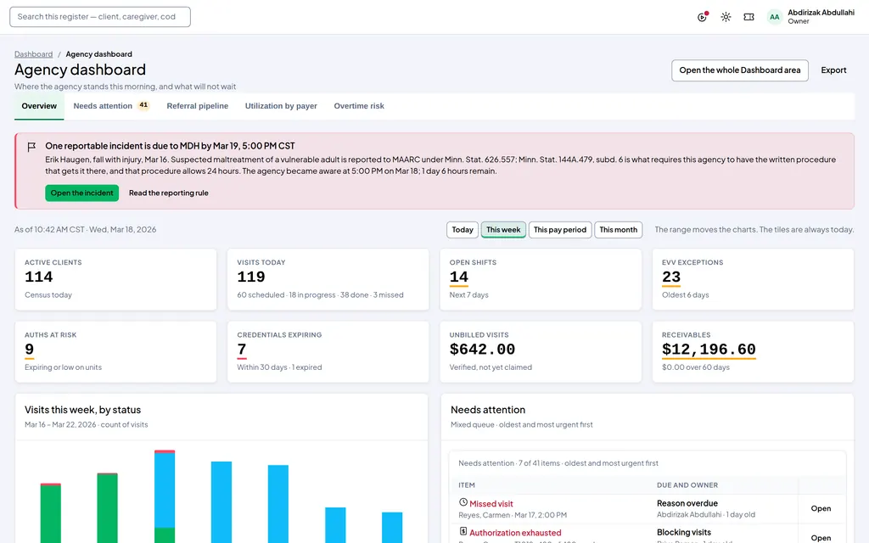Select the Today range button
Screen dimensions: 869x543
point(463,230)
